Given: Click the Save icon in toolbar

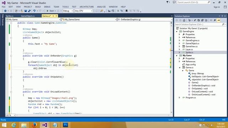Looking at the screenshot, I should 26,11.
